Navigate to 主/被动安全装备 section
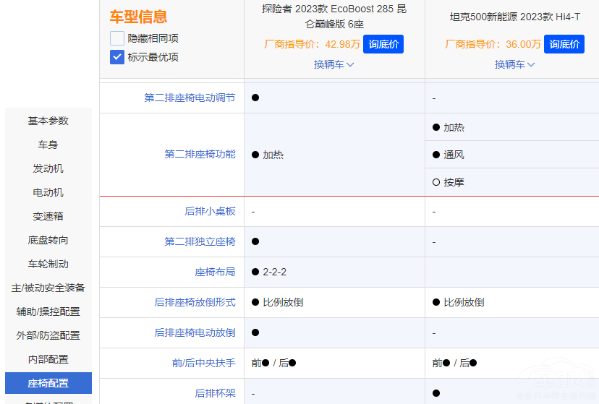Viewport: 599px width, 404px height. tap(48, 288)
